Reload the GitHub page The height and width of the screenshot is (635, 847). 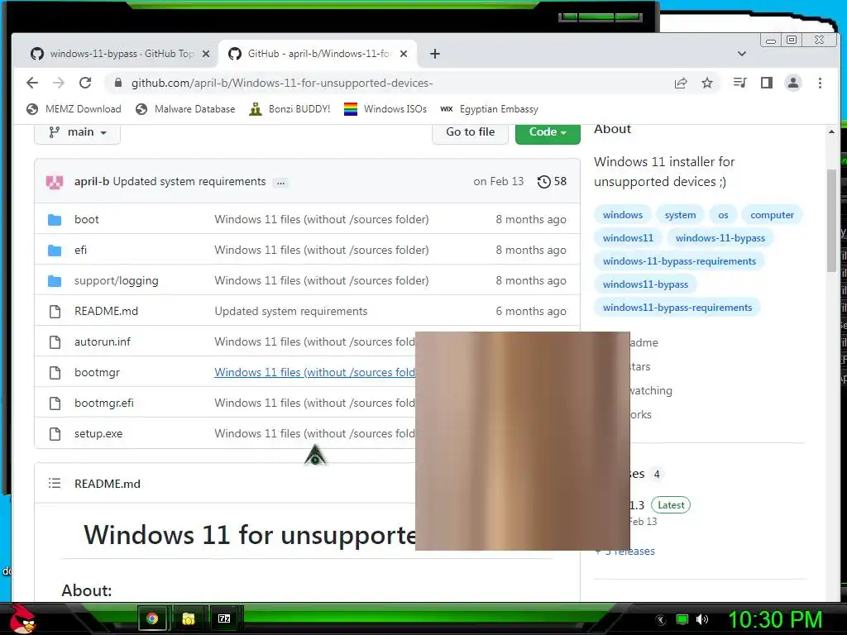[x=85, y=84]
